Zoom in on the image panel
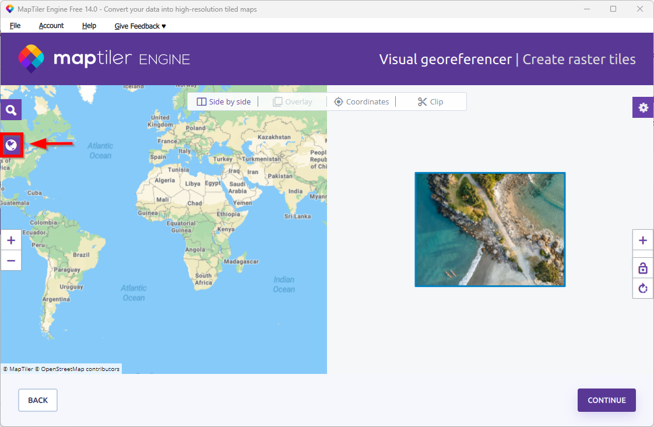The image size is (654, 427). 643,240
